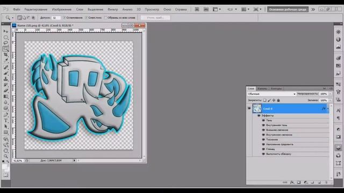Hide the Глянец effect
344x193 pixels.
pyautogui.click(x=263, y=149)
